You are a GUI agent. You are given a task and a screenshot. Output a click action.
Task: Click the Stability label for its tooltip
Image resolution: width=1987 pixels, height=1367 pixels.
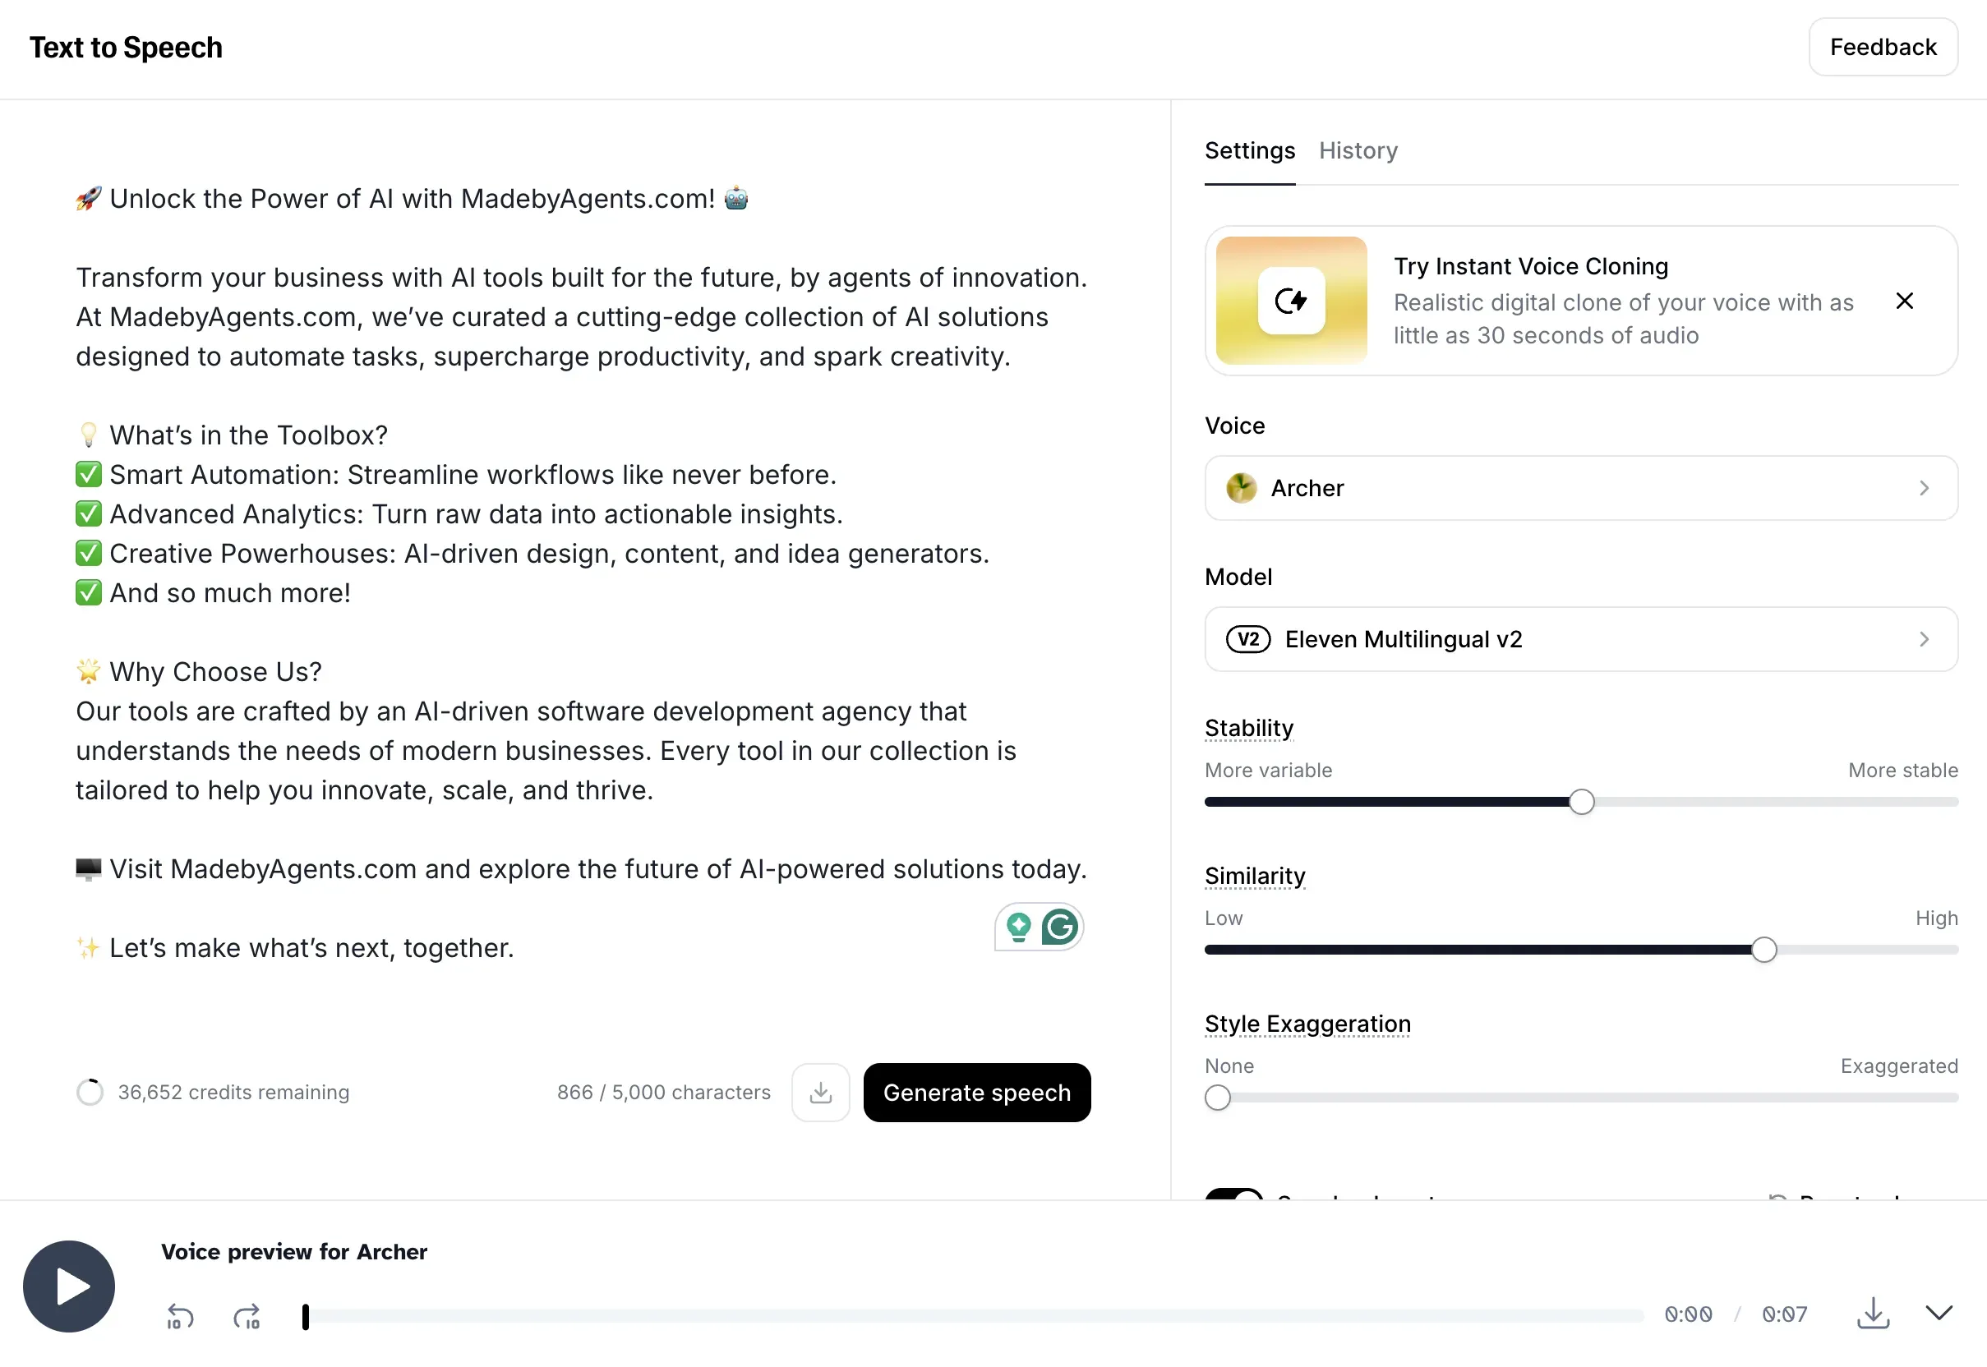click(1248, 728)
